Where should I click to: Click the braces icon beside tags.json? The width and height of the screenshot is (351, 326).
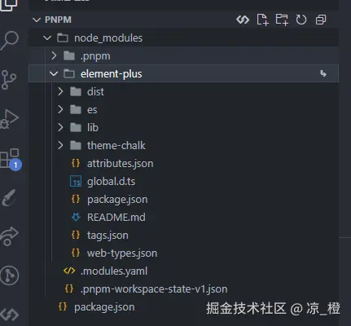(x=76, y=235)
